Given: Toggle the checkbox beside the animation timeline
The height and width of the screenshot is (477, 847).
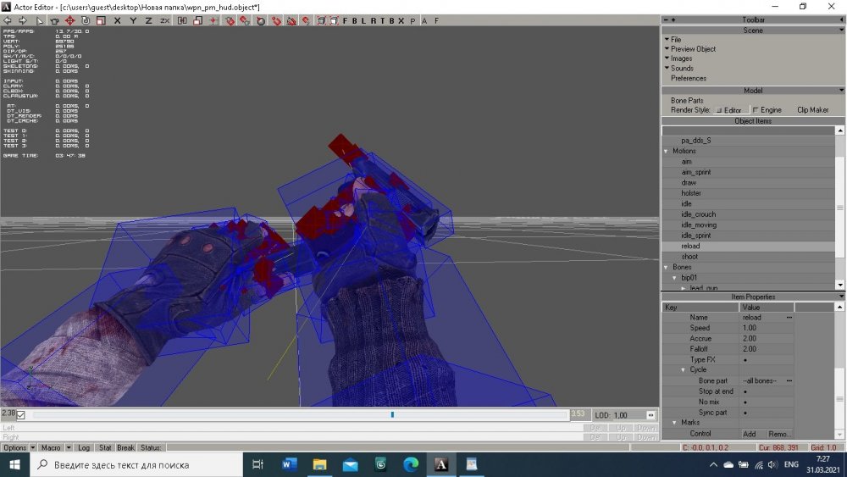Looking at the screenshot, I should pyautogui.click(x=21, y=415).
